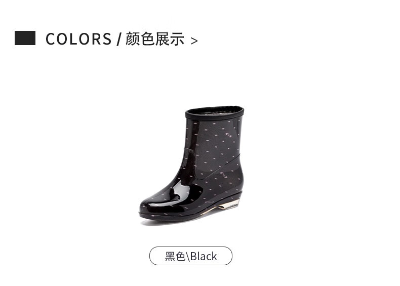This screenshot has width=400, height=286.
Task: Click the lower logo mark near boot ankle
Action: (x=224, y=175)
